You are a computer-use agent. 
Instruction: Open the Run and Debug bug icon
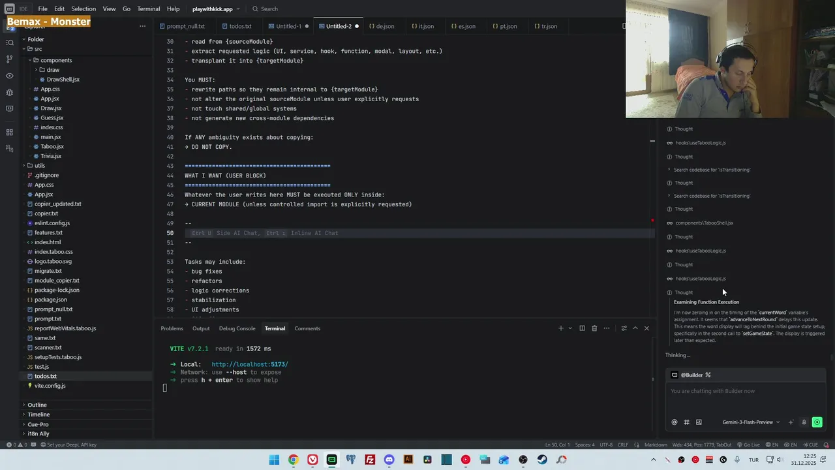9,92
